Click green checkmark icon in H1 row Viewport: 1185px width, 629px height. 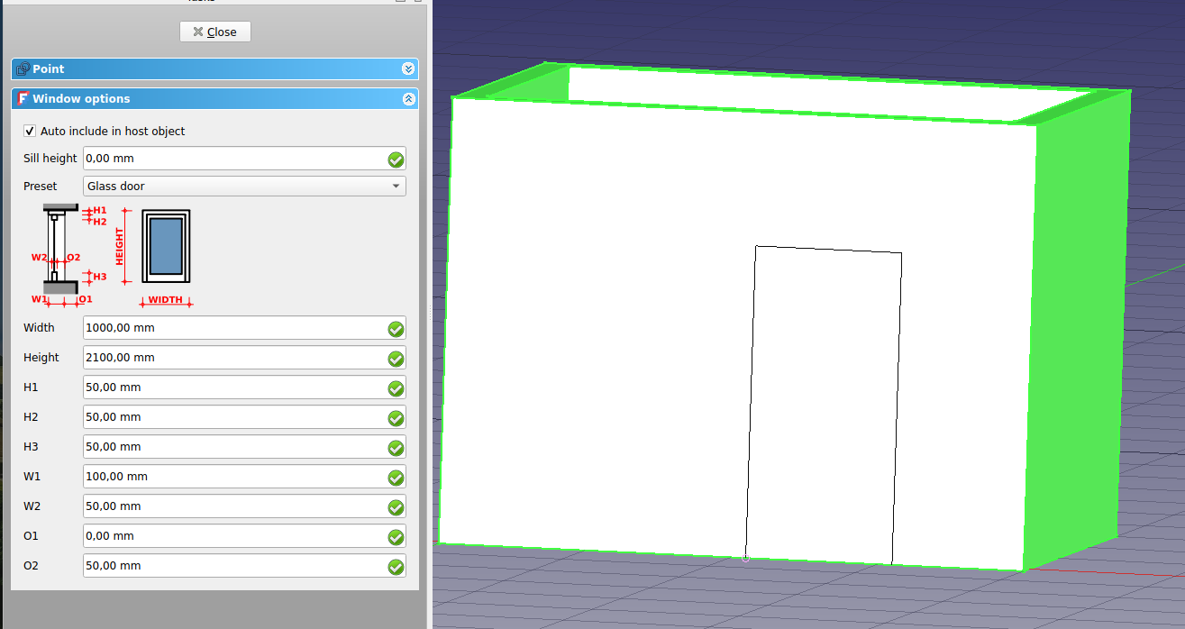396,388
